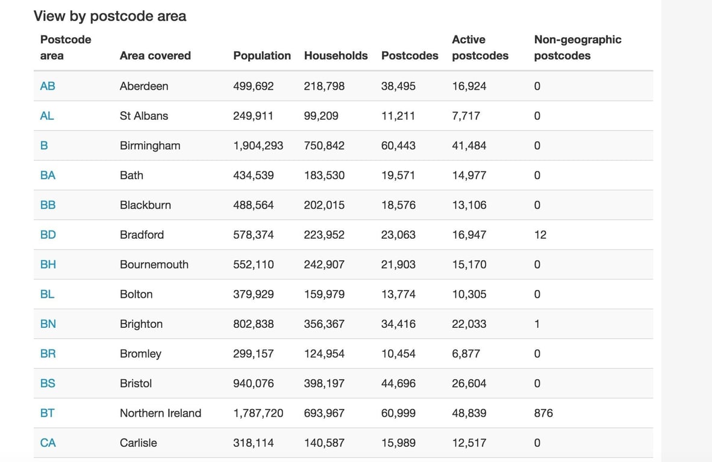Sort by the Households column header
Image resolution: width=712 pixels, height=462 pixels.
coord(336,55)
